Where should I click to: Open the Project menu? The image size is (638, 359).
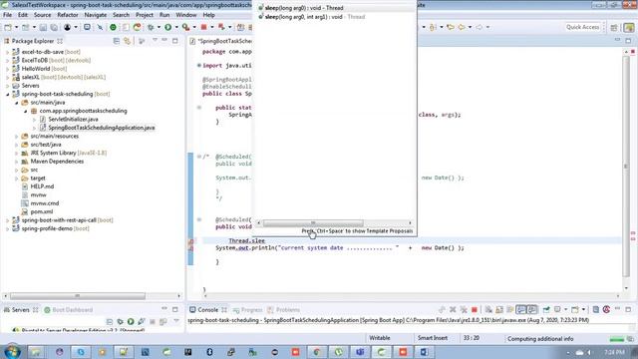click(x=145, y=15)
